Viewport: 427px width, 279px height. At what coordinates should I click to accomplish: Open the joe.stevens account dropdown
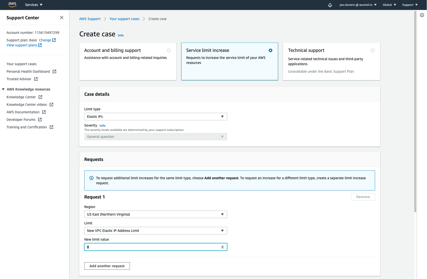tap(358, 5)
